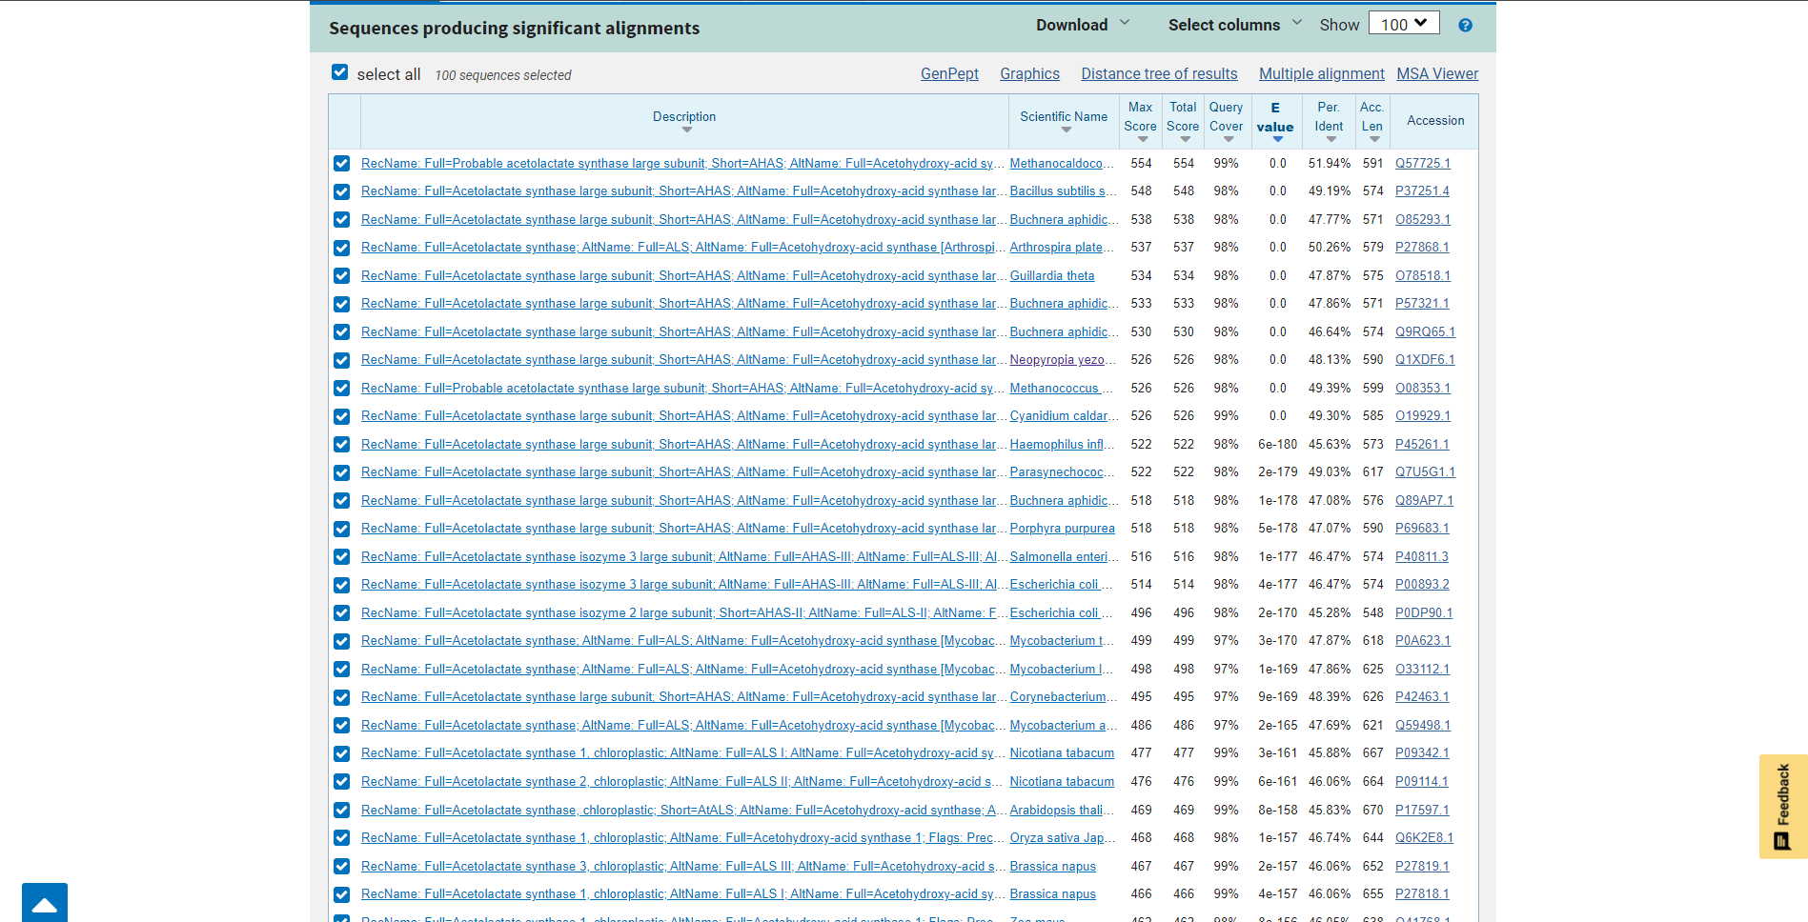1808x922 pixels.
Task: Uncheck the select all checkbox
Action: tap(339, 72)
